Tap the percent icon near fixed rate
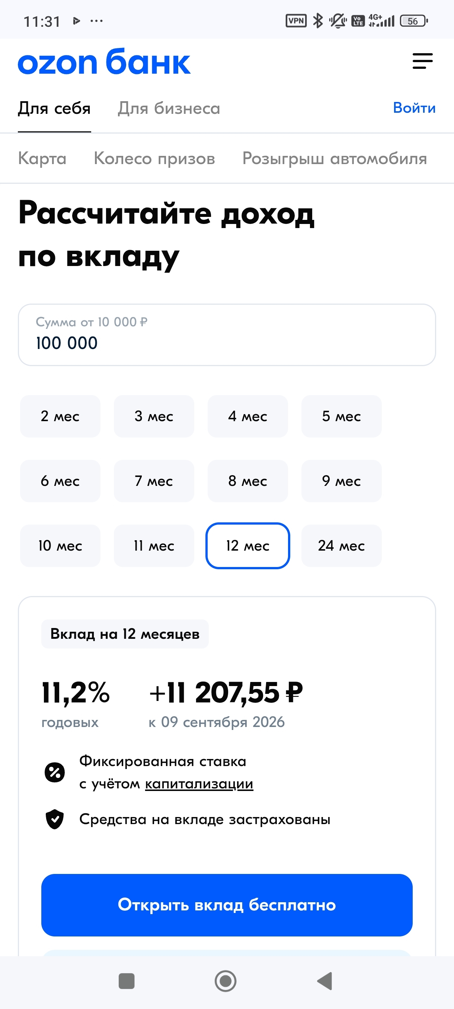 click(55, 772)
